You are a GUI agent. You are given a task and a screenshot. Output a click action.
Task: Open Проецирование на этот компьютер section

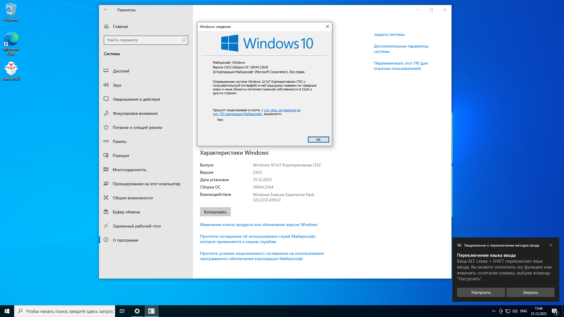146,183
